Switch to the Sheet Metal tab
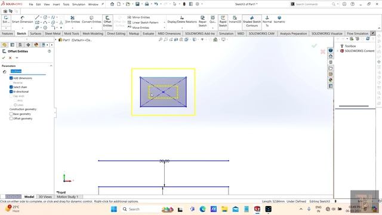This screenshot has width=382, height=215. click(53, 33)
